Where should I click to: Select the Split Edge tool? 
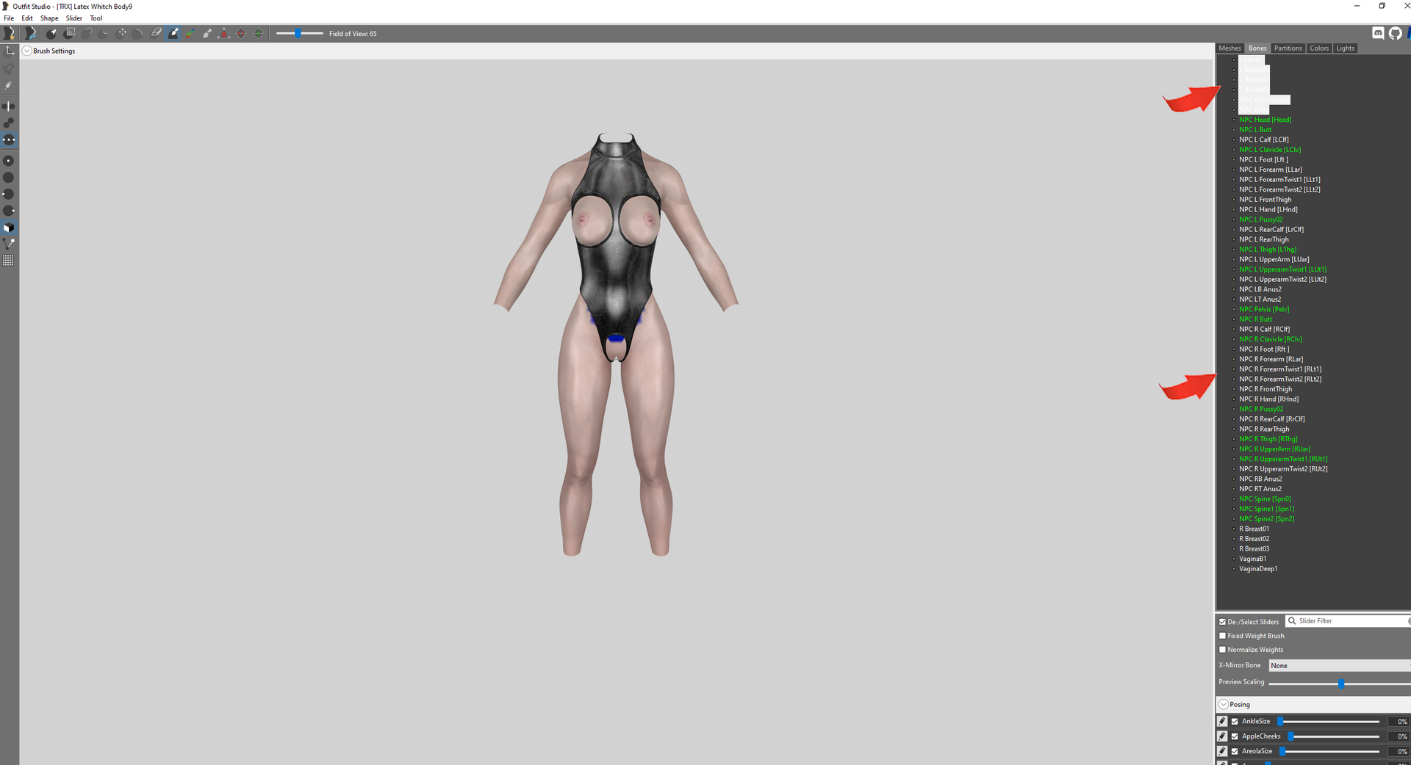pos(258,33)
